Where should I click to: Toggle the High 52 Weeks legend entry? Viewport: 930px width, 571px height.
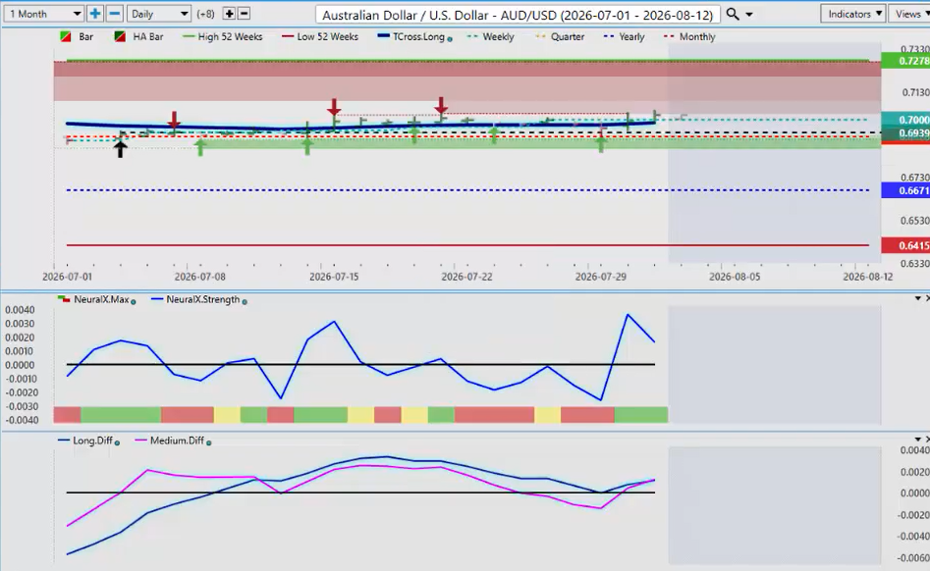[x=223, y=36]
